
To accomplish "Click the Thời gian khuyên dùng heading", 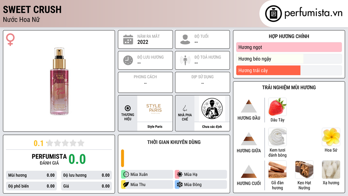I will click(174, 142).
